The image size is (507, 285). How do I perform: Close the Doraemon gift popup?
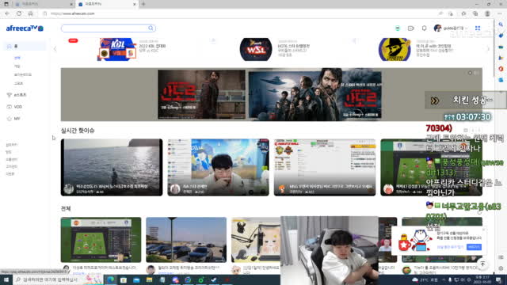pyautogui.click(x=483, y=230)
